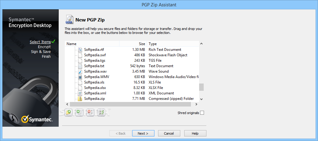
Task: Click the disabled Back button
Action: click(x=120, y=133)
